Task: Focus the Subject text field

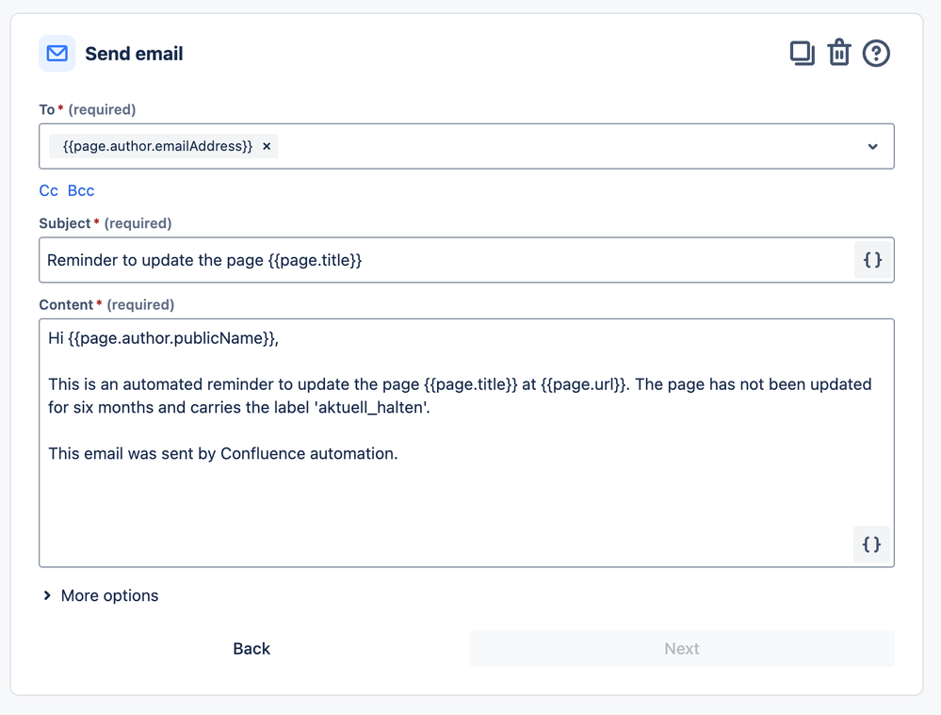Action: 443,260
